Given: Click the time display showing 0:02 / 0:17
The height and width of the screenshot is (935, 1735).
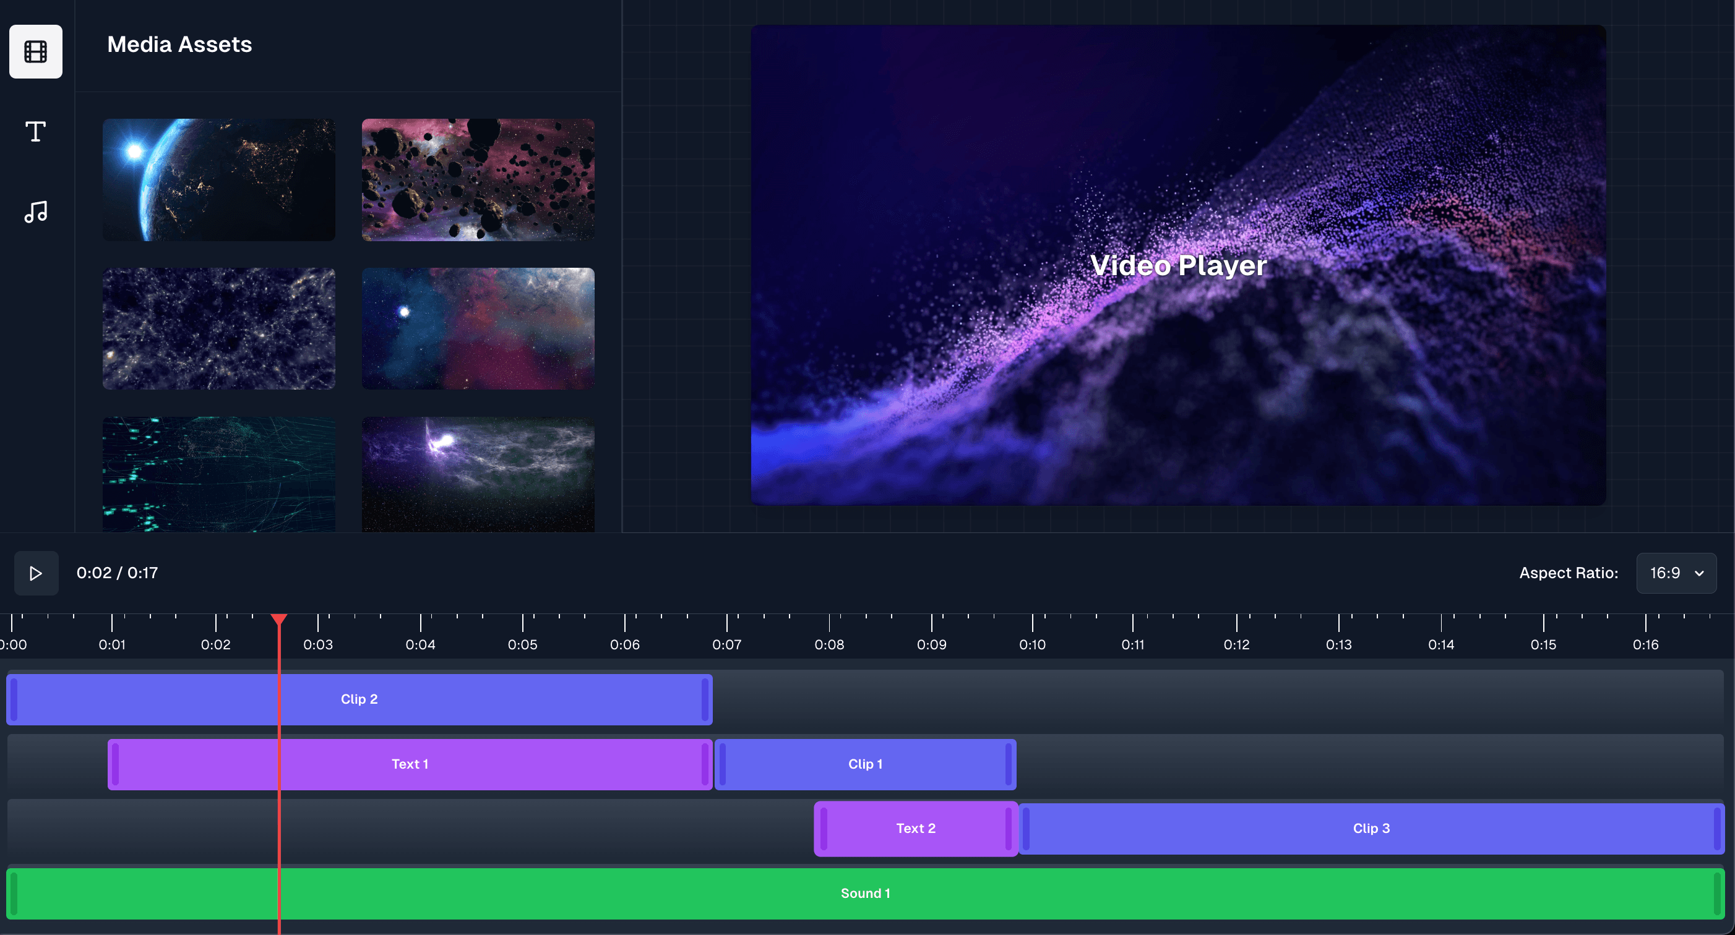Looking at the screenshot, I should click(x=118, y=573).
